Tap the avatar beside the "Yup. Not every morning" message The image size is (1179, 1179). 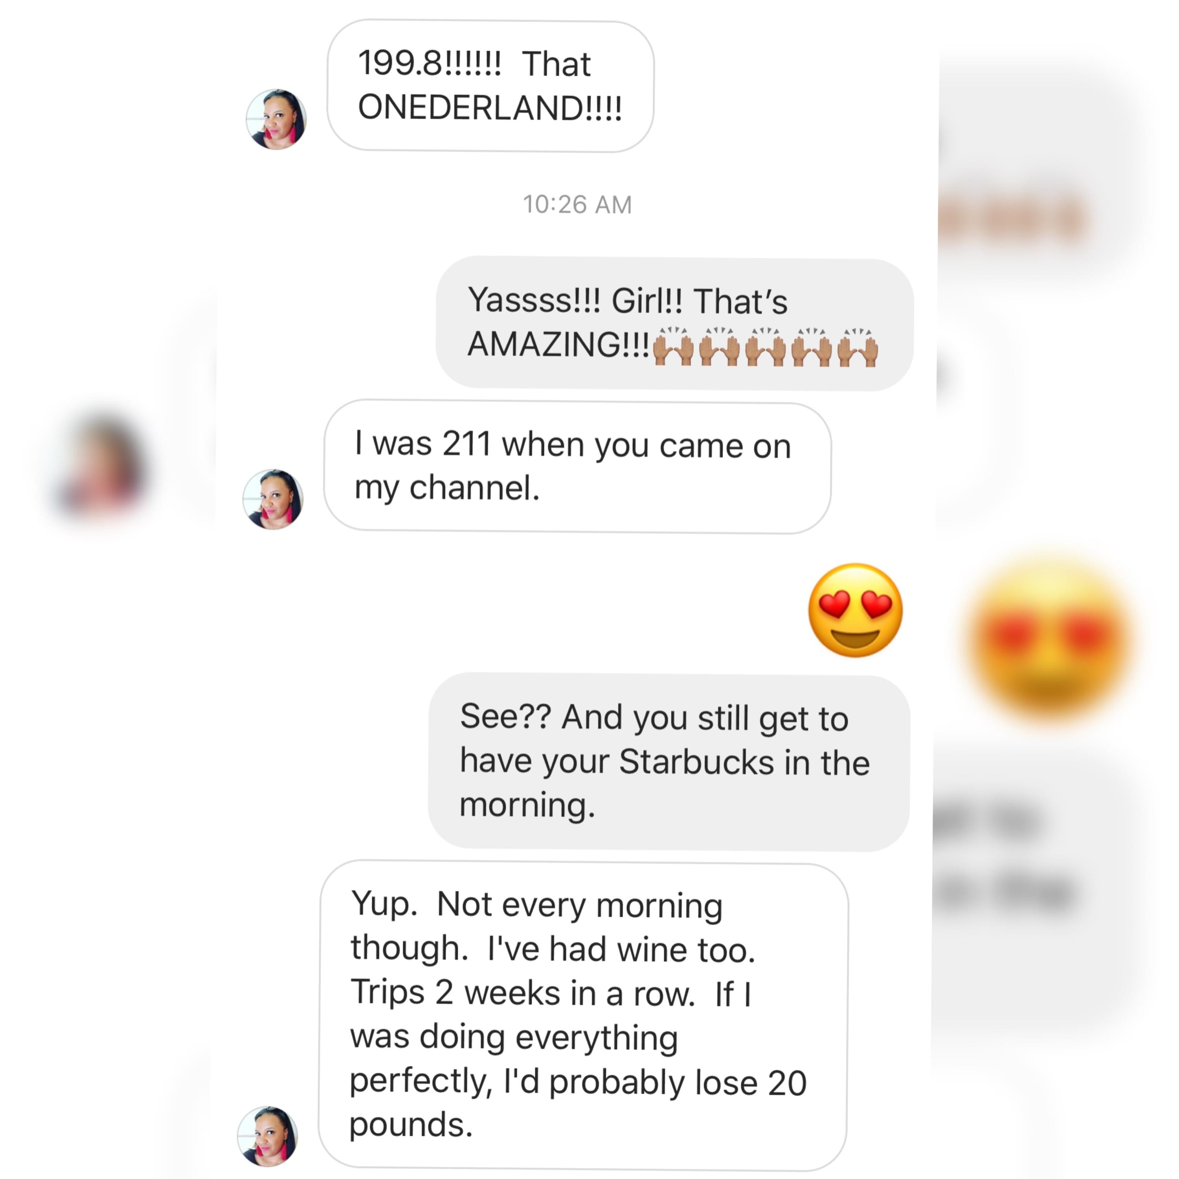pos(267,1136)
